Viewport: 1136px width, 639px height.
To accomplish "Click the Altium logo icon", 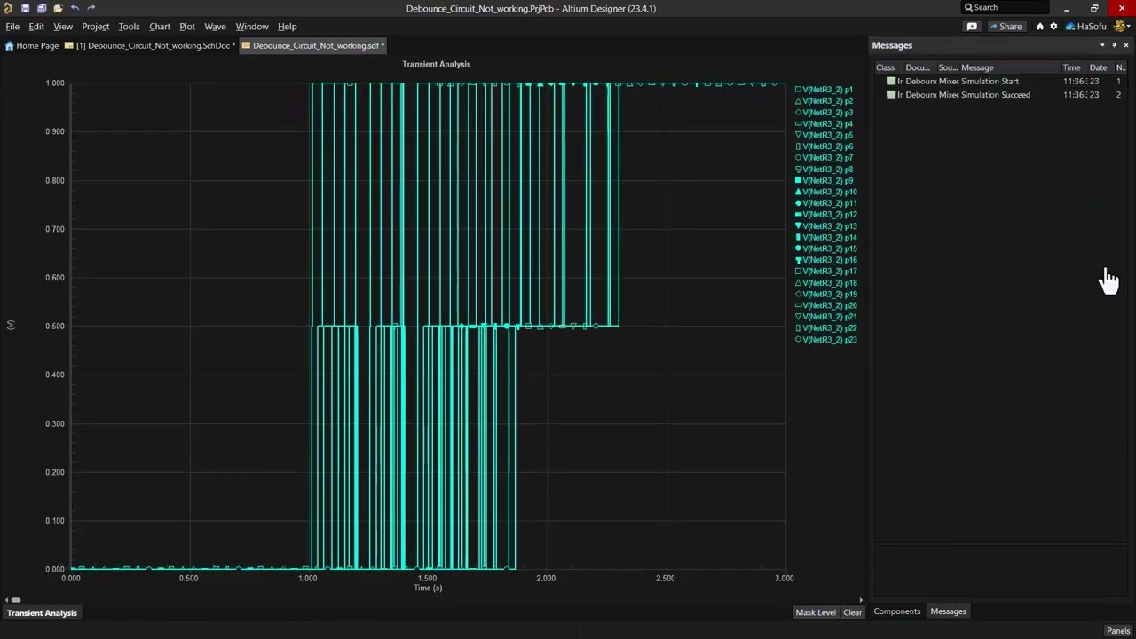I will (x=7, y=8).
